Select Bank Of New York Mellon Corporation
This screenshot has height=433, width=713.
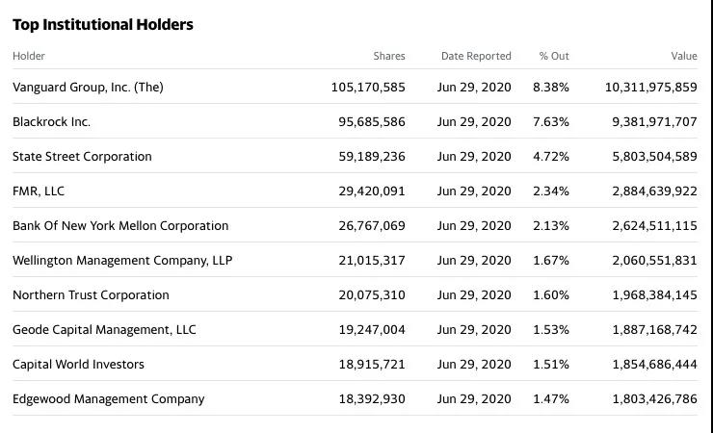[120, 226]
